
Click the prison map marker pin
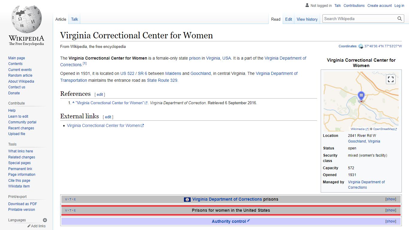pyautogui.click(x=361, y=96)
